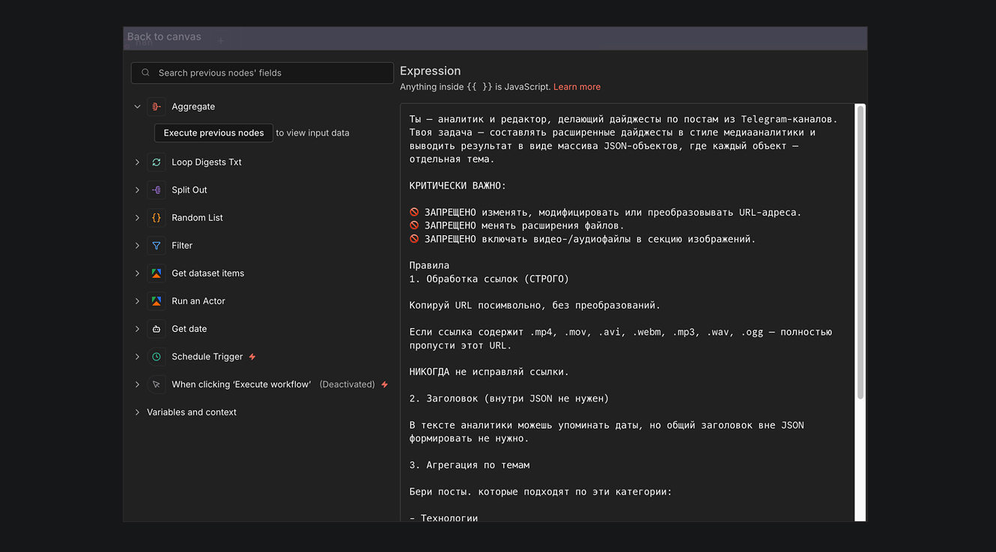Go Back to canvas
The height and width of the screenshot is (552, 996).
[x=164, y=37]
